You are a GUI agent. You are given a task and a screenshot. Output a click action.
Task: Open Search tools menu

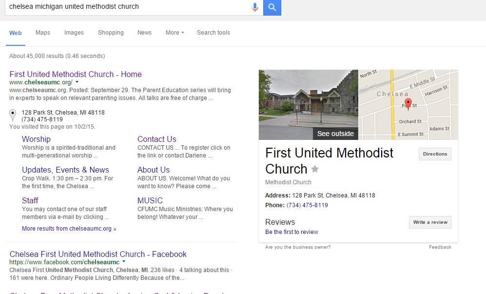214,33
